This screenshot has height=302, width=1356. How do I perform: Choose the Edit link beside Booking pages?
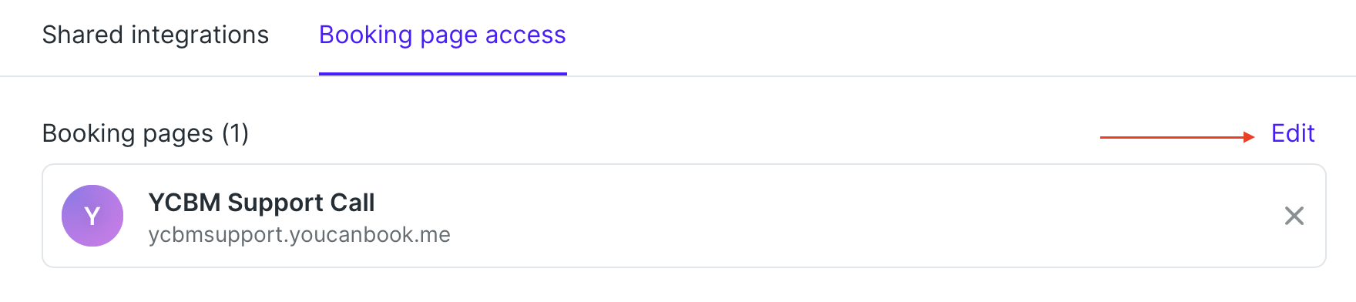point(1293,133)
